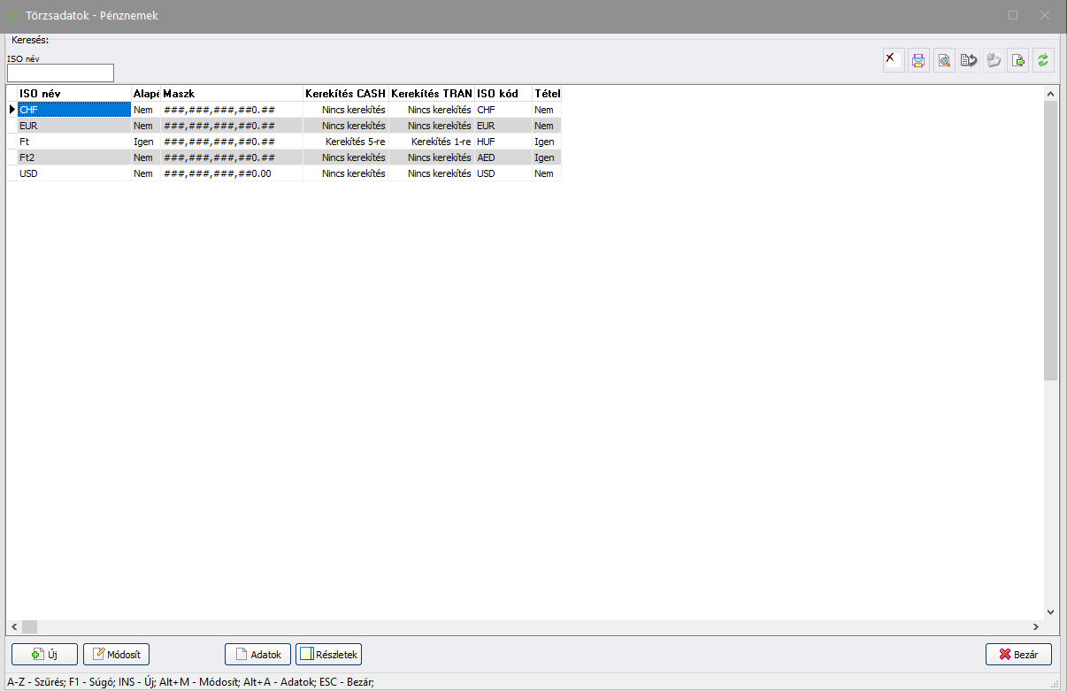Viewport: 1067px width, 691px height.
Task: Click the grayed-out open folder icon
Action: pyautogui.click(x=993, y=60)
